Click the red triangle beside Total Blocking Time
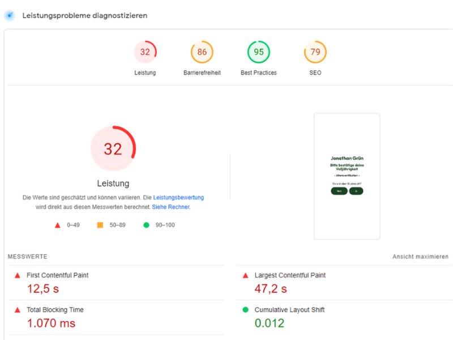453x340 pixels. (19, 310)
